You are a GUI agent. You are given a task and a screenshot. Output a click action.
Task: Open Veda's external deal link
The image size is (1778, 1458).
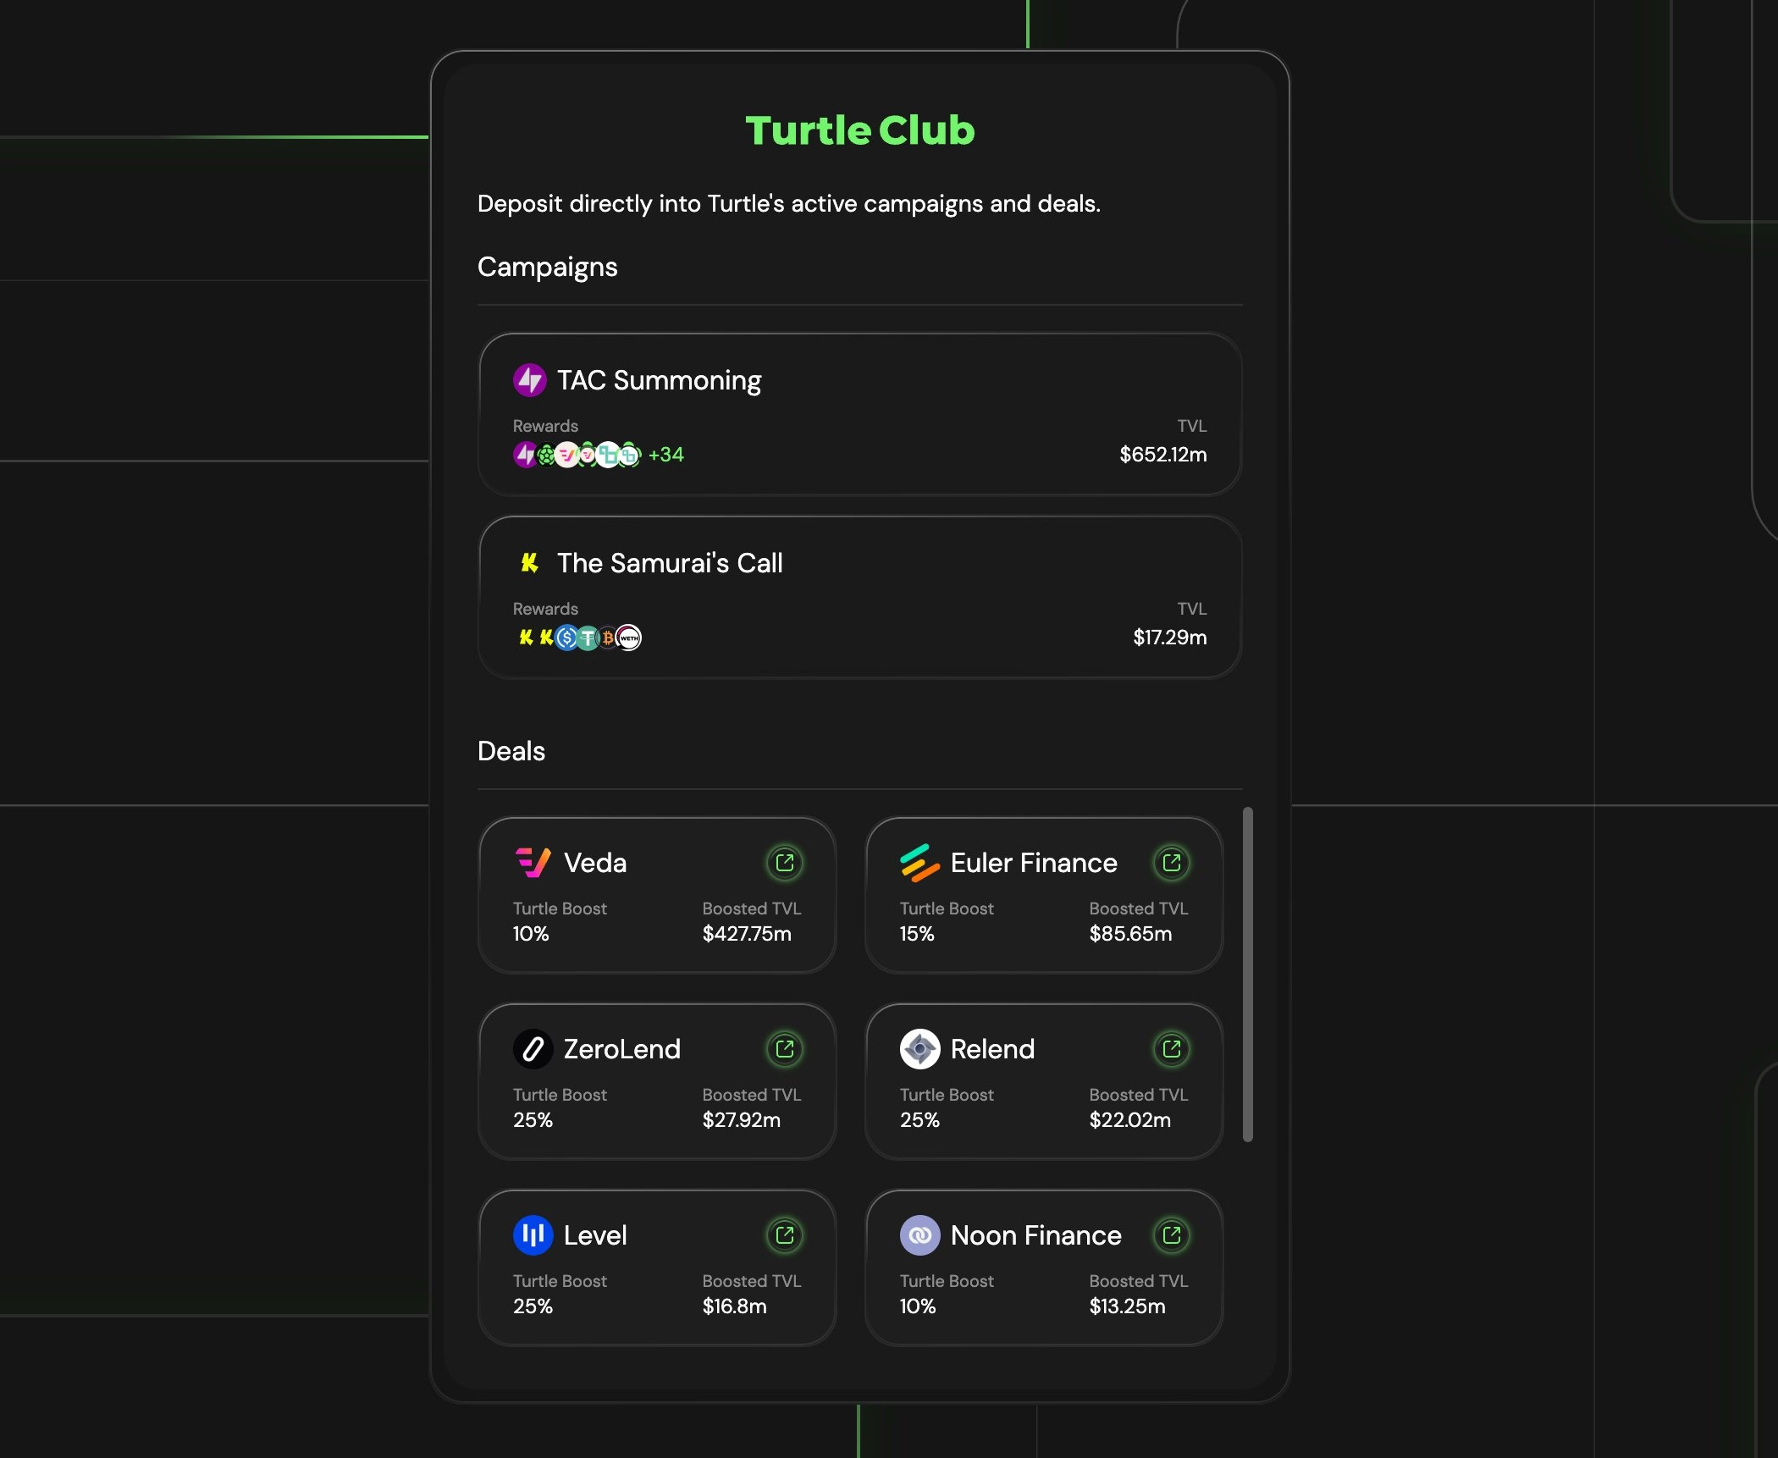click(785, 863)
